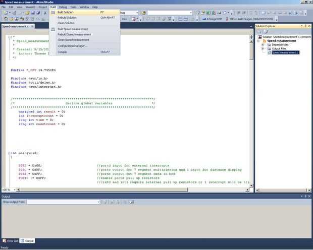Screen dimensions: 313x250
Task: Open the View menu
Action: [19, 7]
